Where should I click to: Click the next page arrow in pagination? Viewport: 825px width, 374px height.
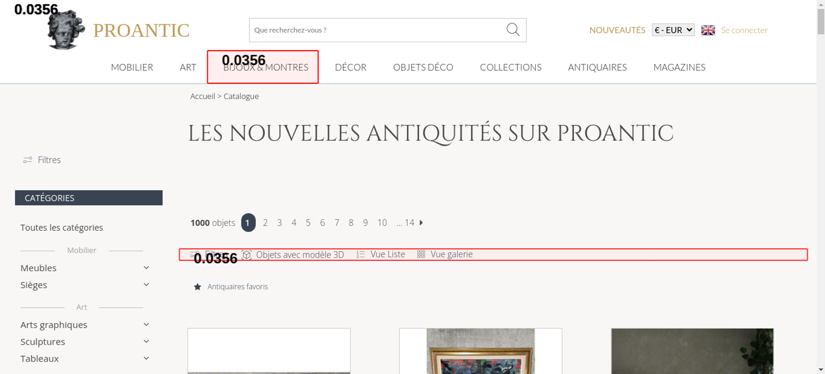(421, 223)
